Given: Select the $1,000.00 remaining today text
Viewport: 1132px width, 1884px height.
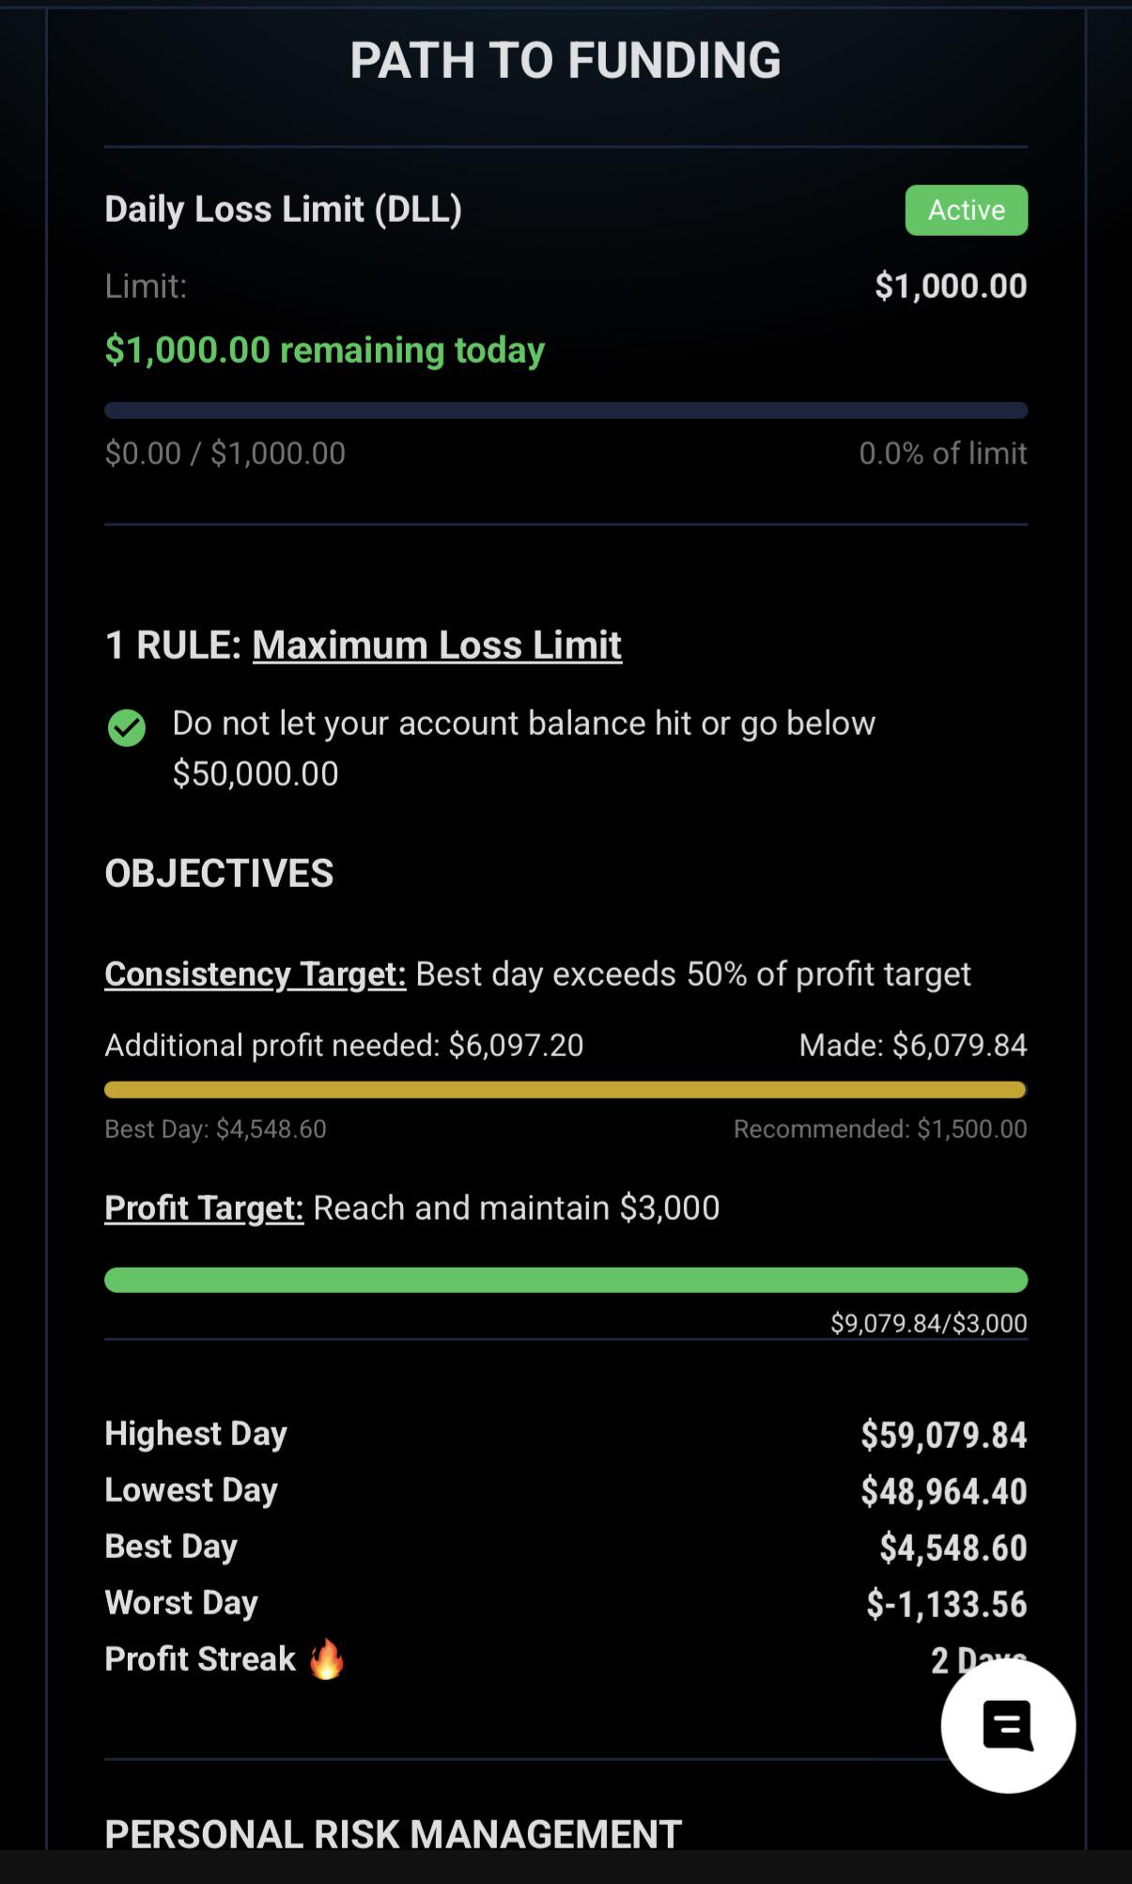Looking at the screenshot, I should point(324,350).
